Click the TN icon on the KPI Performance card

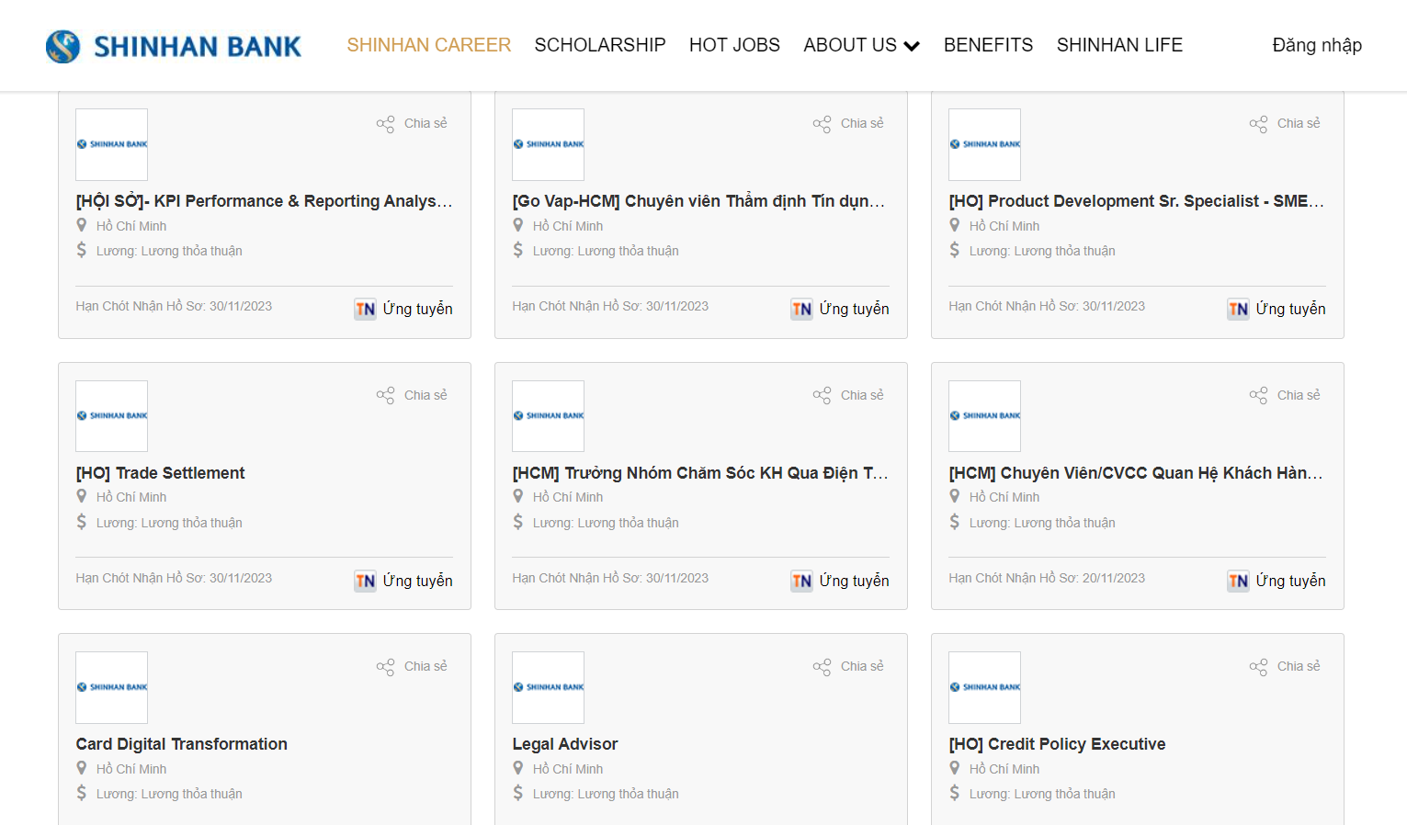pos(366,309)
